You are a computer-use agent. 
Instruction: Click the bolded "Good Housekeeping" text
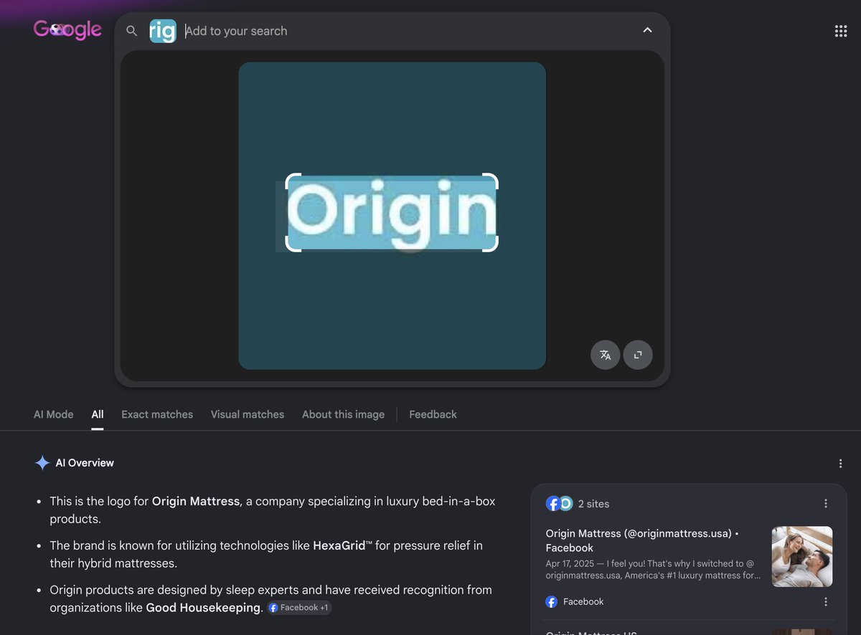click(x=204, y=608)
